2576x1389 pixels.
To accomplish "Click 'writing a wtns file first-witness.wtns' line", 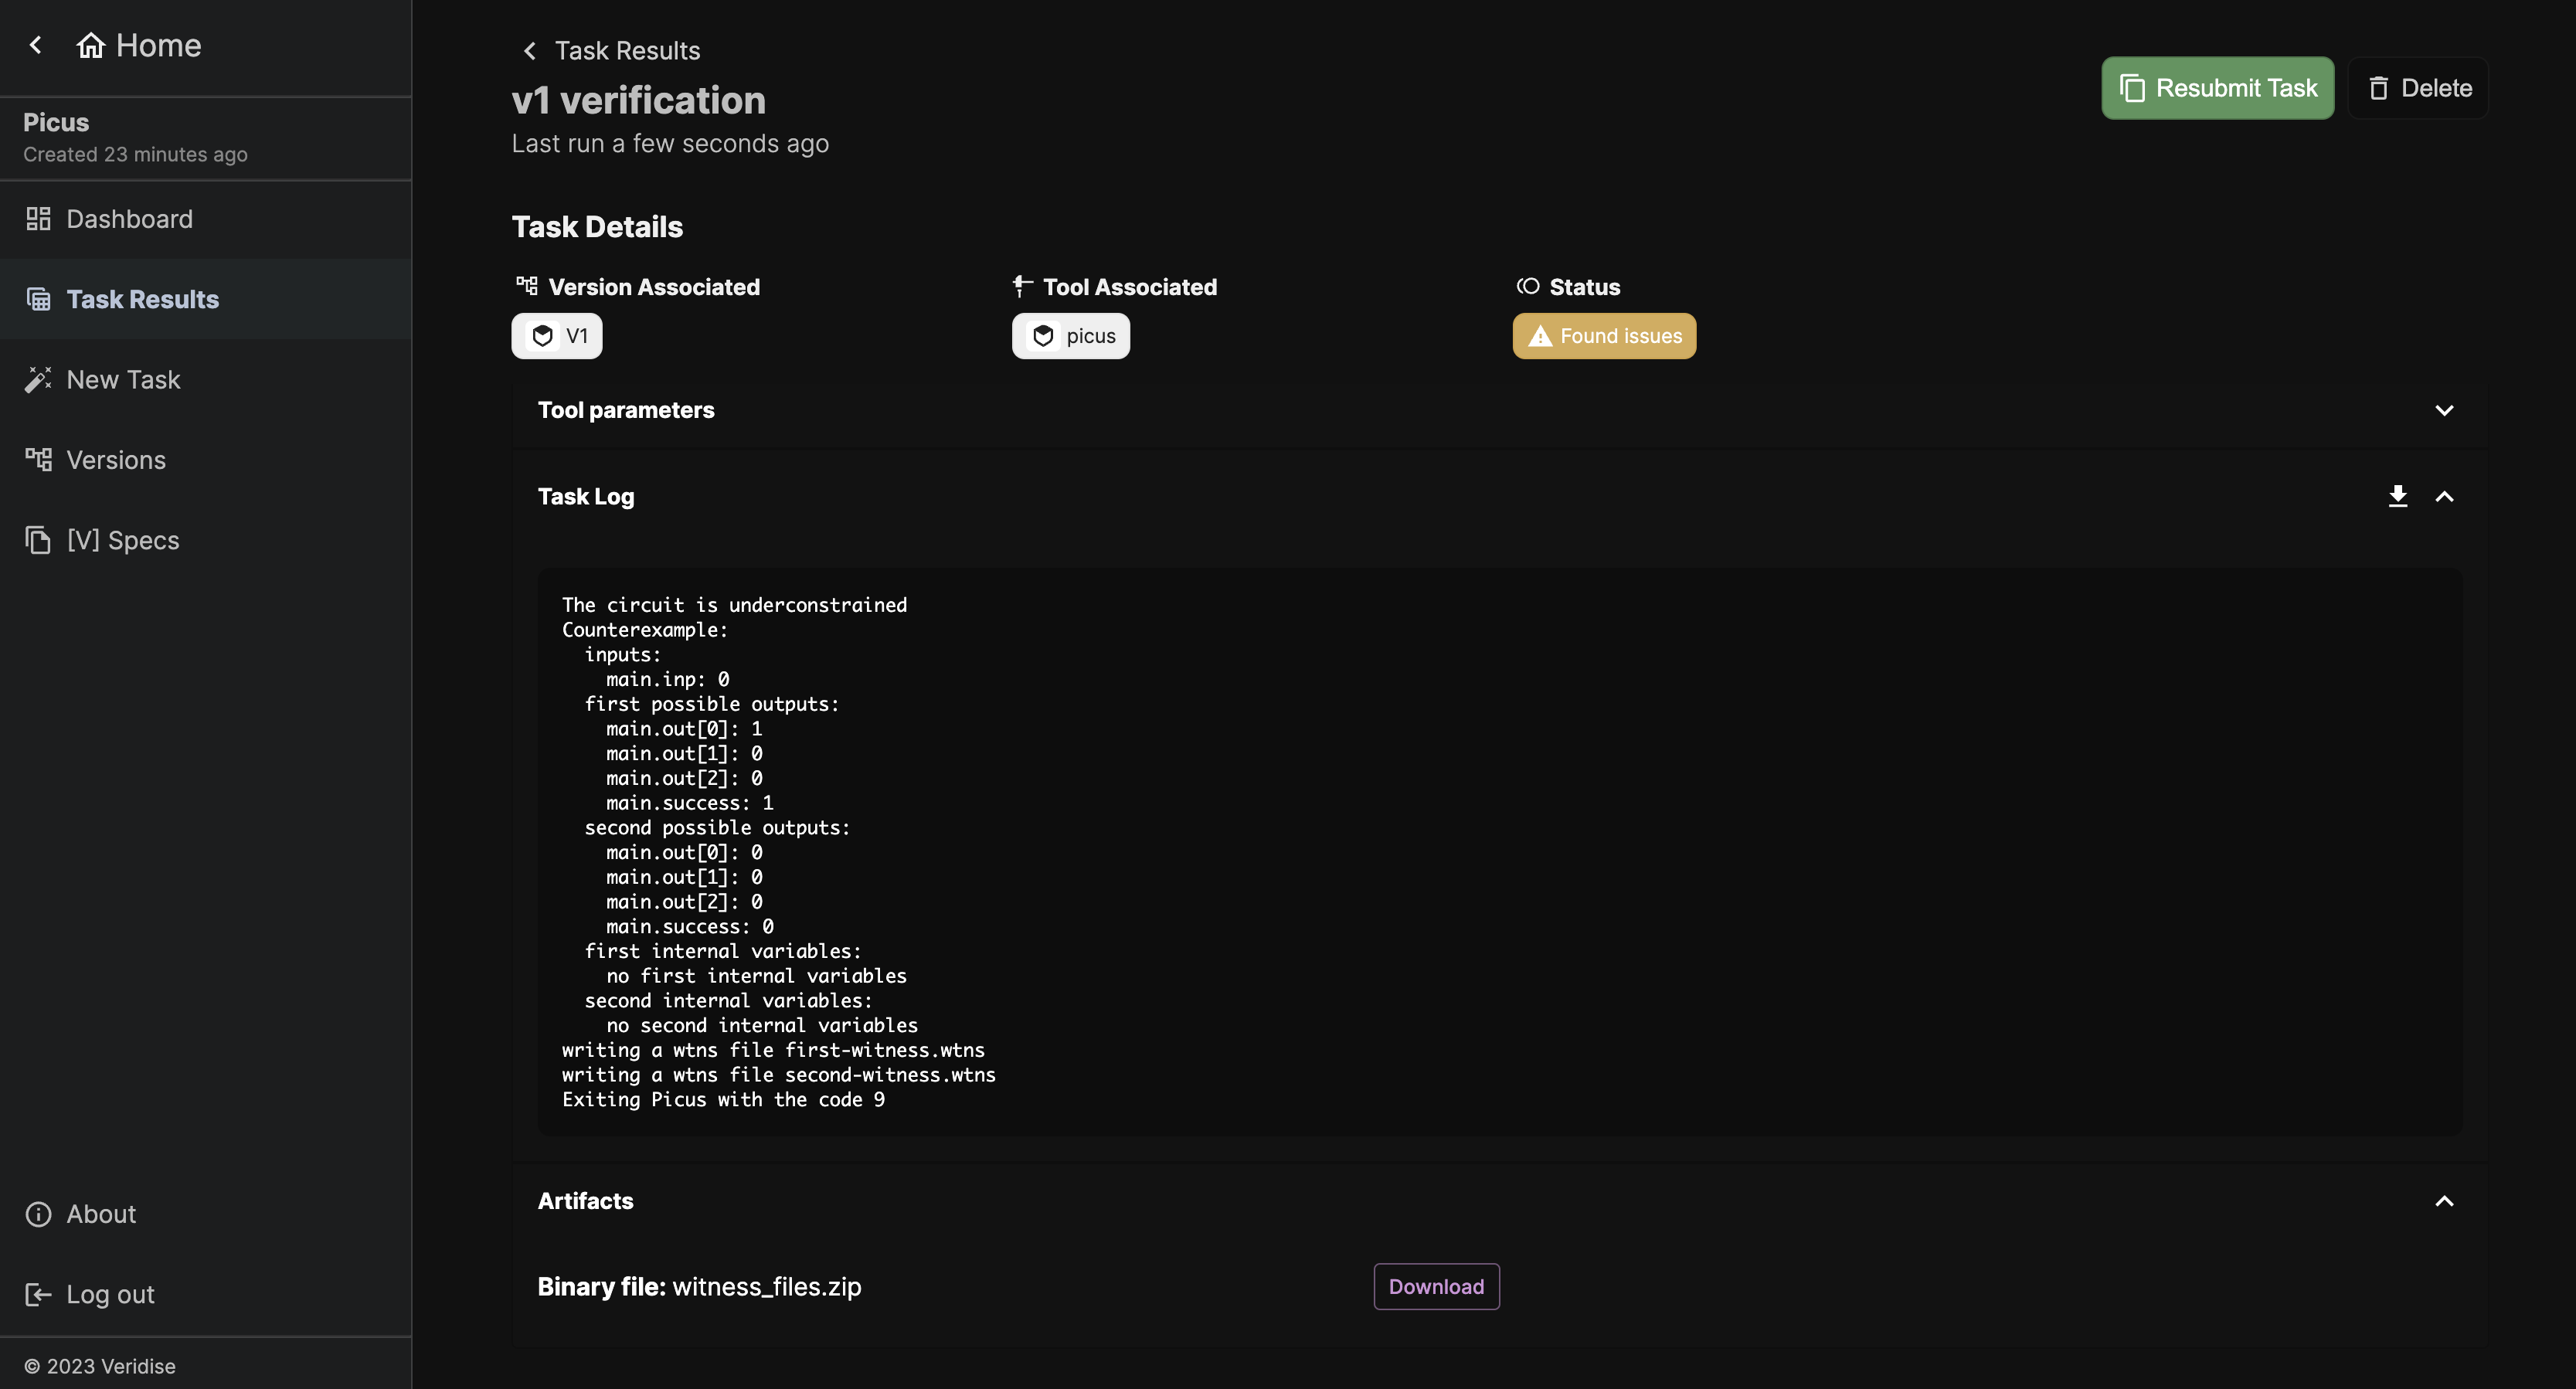I will pyautogui.click(x=773, y=1049).
